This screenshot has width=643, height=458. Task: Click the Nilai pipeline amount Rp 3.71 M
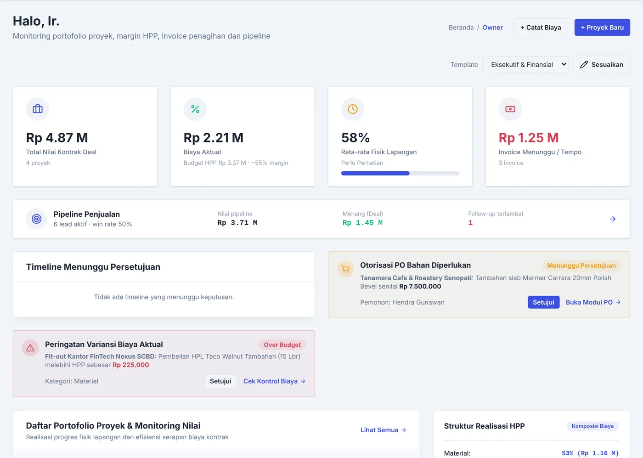coord(237,223)
